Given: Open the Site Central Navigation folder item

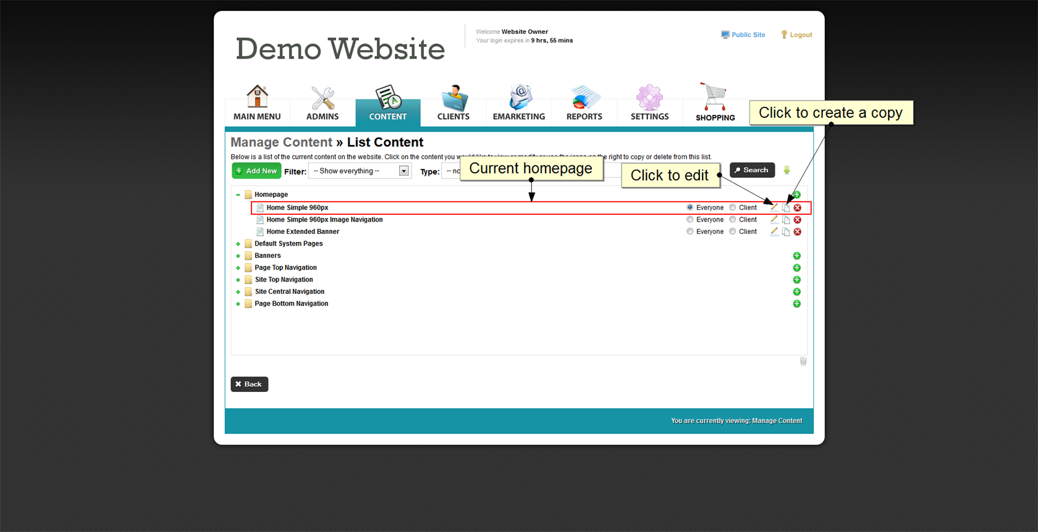Looking at the screenshot, I should click(289, 292).
